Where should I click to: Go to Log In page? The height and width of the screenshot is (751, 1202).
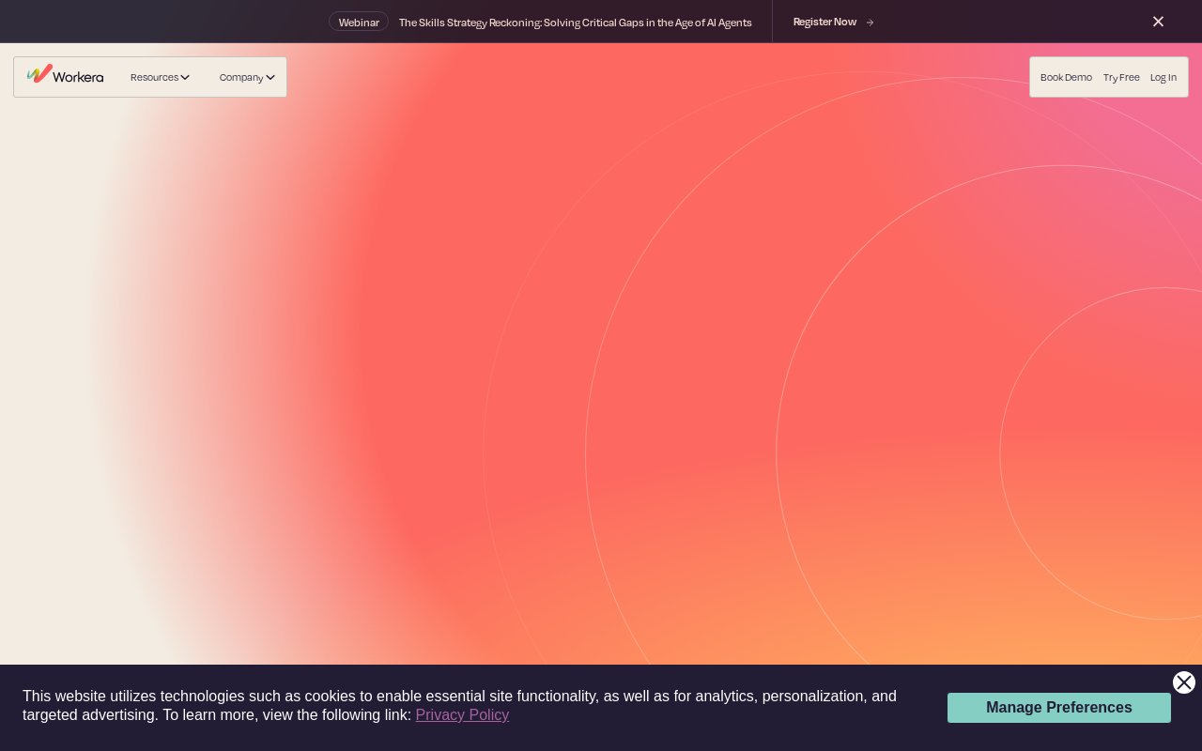pyautogui.click(x=1163, y=77)
